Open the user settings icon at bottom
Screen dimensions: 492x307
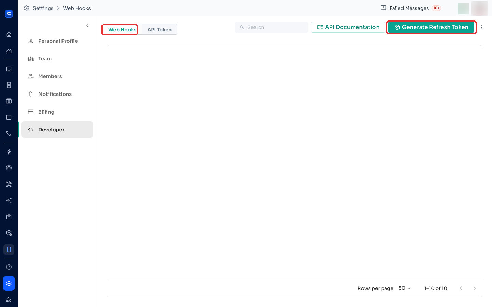pos(9,299)
